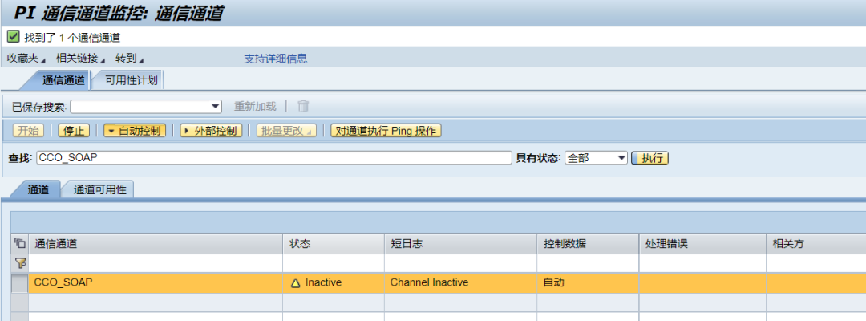Click the 相关方 column header

point(816,244)
